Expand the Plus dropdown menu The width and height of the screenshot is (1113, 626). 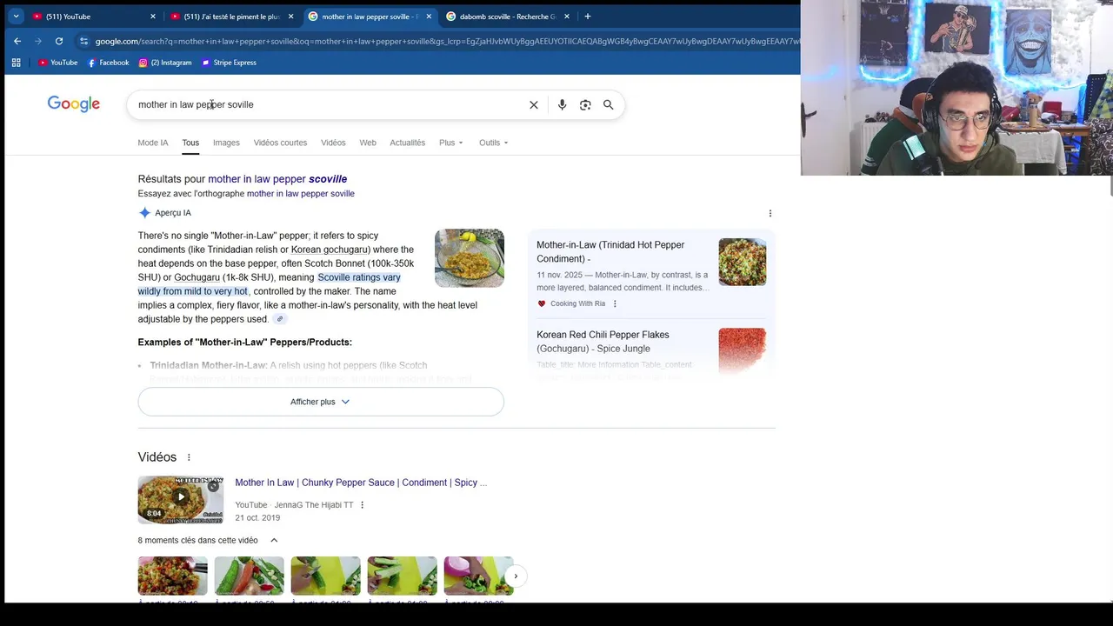451,143
